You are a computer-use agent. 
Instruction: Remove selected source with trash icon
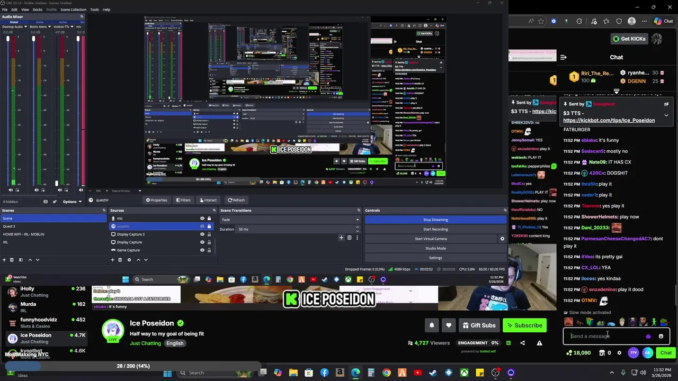point(120,260)
